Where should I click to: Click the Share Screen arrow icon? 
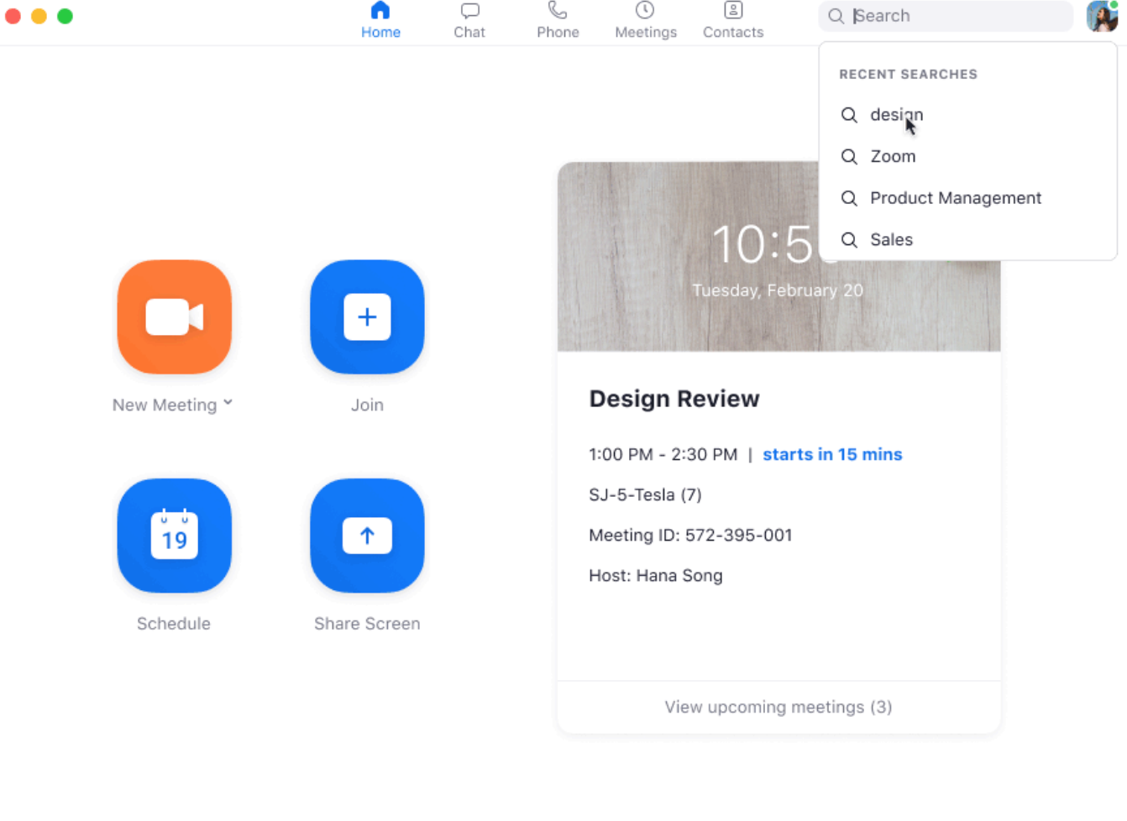[367, 536]
